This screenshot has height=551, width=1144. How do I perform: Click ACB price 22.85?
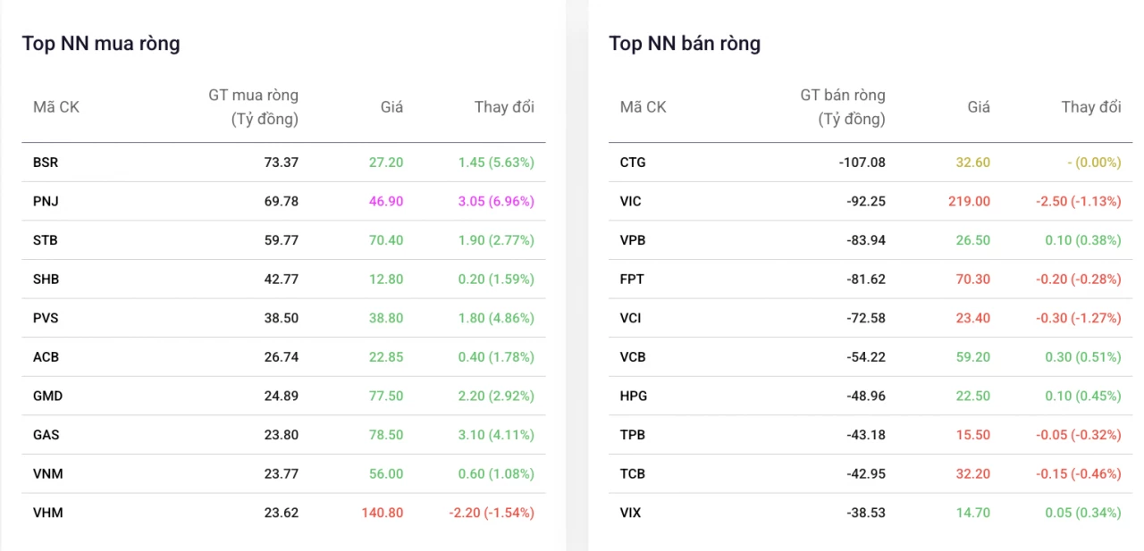tap(386, 356)
